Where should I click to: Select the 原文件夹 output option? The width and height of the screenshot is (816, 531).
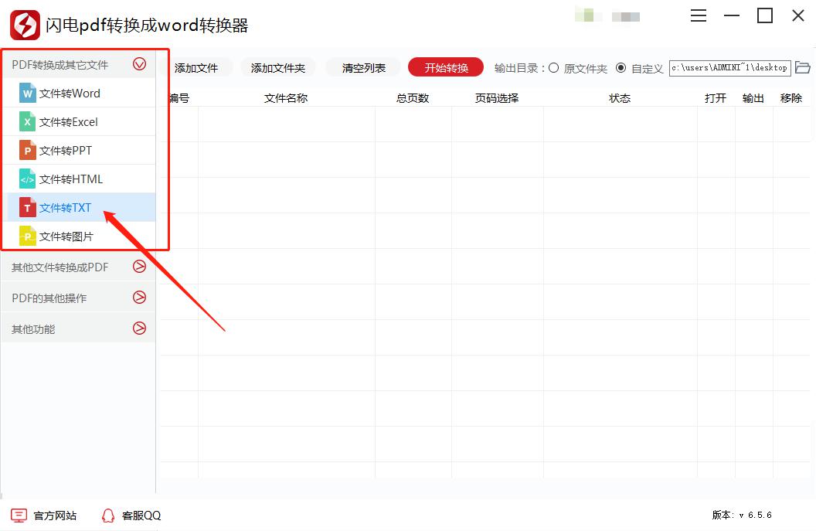(x=553, y=67)
